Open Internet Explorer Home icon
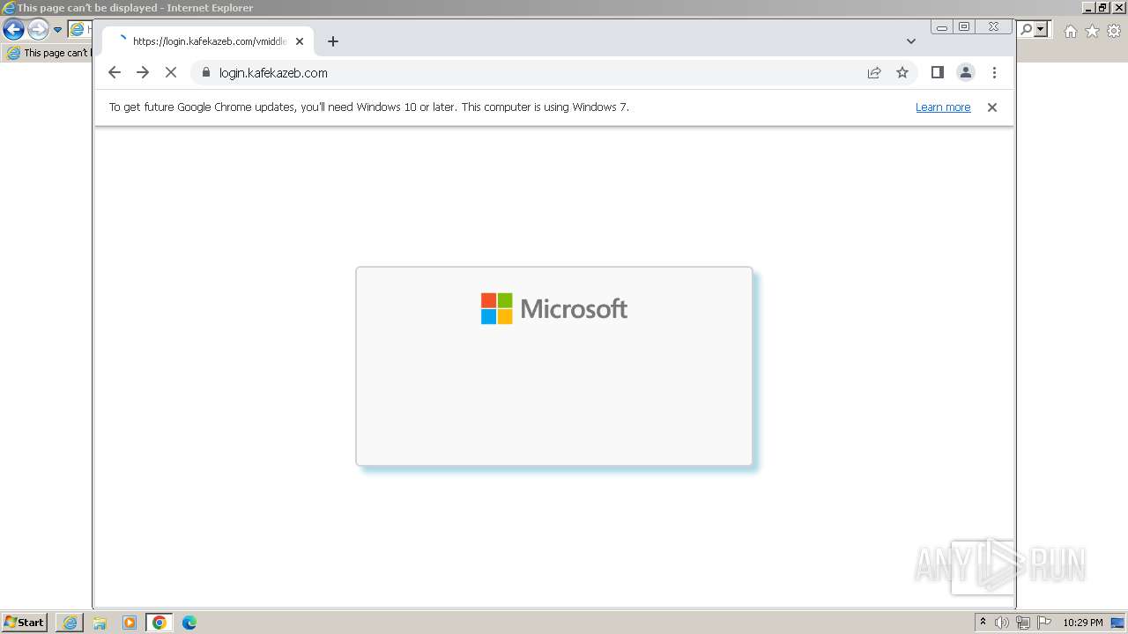This screenshot has width=1128, height=634. [1070, 31]
